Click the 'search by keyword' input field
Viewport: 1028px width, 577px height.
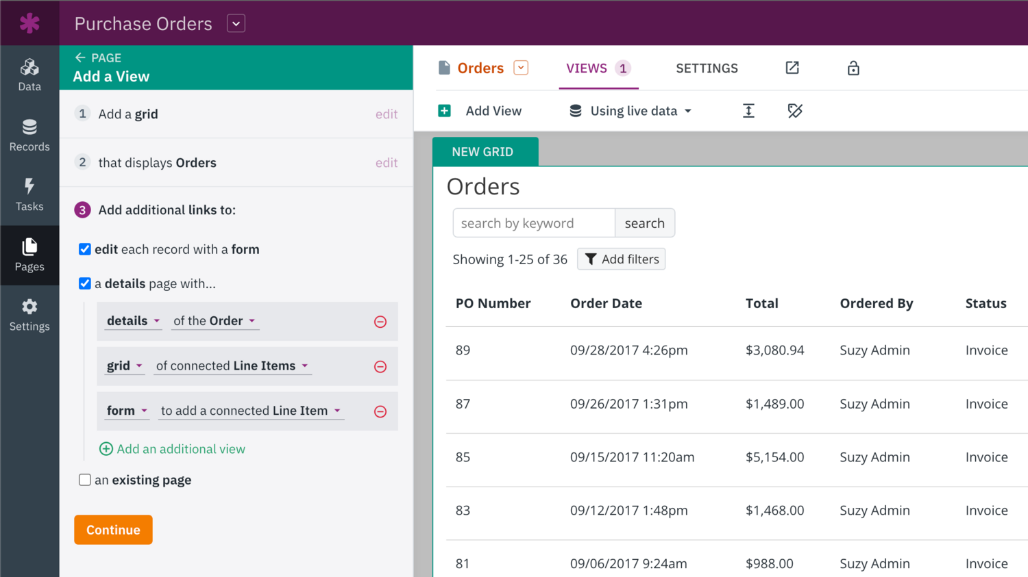point(533,222)
